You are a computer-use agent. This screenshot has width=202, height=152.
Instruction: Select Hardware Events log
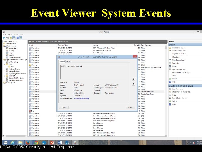(14, 69)
